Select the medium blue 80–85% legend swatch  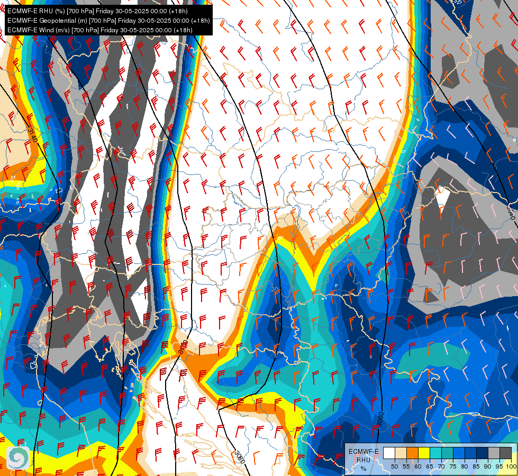471,453
